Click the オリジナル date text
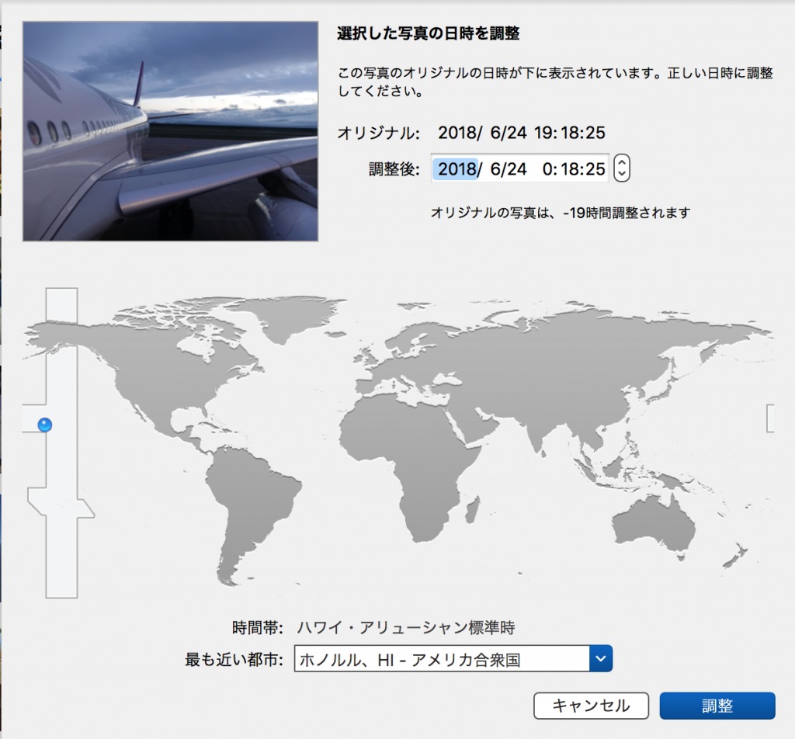The height and width of the screenshot is (739, 795). [520, 133]
